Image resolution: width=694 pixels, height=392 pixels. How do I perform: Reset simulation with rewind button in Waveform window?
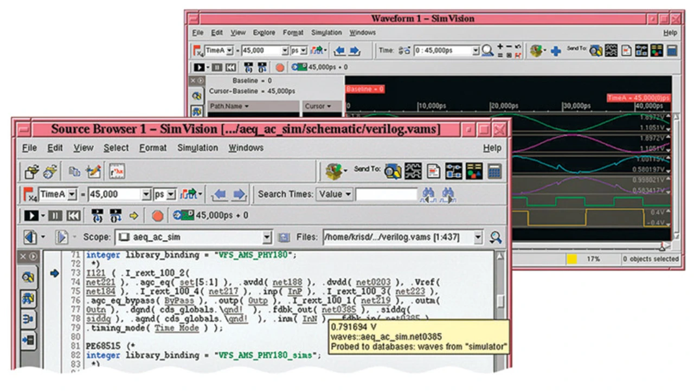click(x=230, y=67)
